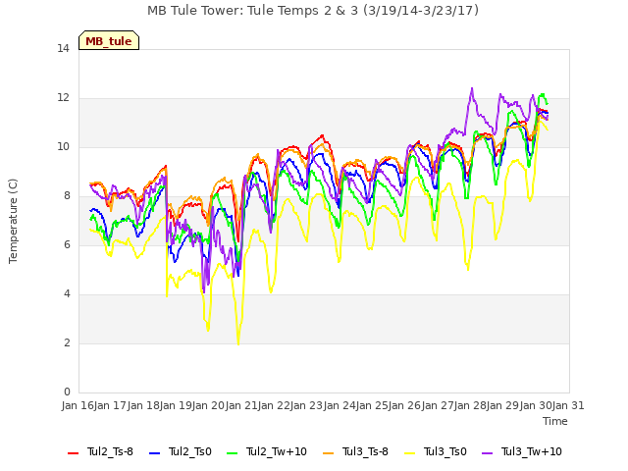Viewport: 628px width, 471px height.
Task: Click the yellow Tul3_Ts0 legend swatch
Action: pyautogui.click(x=410, y=453)
